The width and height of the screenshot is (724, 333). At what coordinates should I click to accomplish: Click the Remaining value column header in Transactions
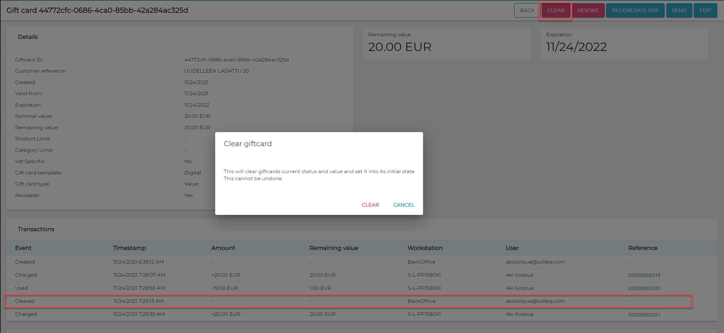[333, 248]
